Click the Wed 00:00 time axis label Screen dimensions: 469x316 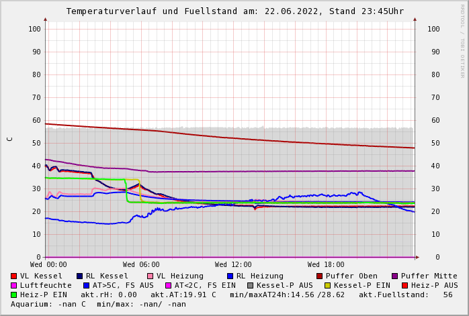pyautogui.click(x=48, y=265)
